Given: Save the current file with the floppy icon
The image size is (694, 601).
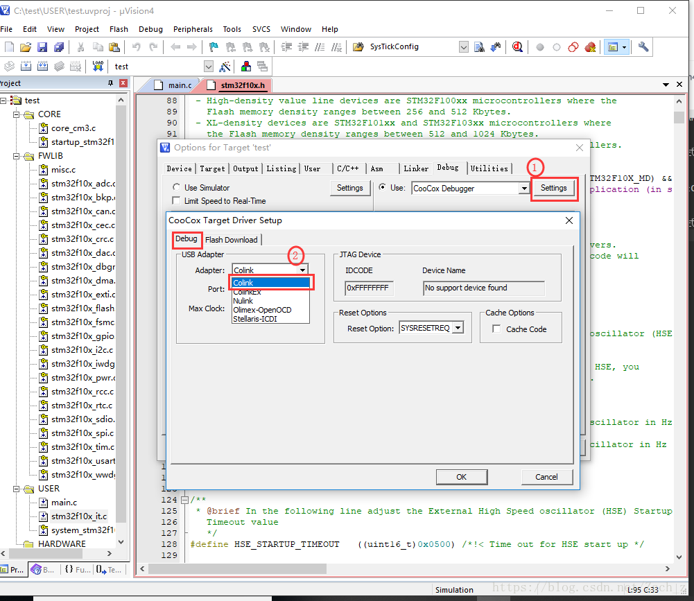Looking at the screenshot, I should pos(42,47).
